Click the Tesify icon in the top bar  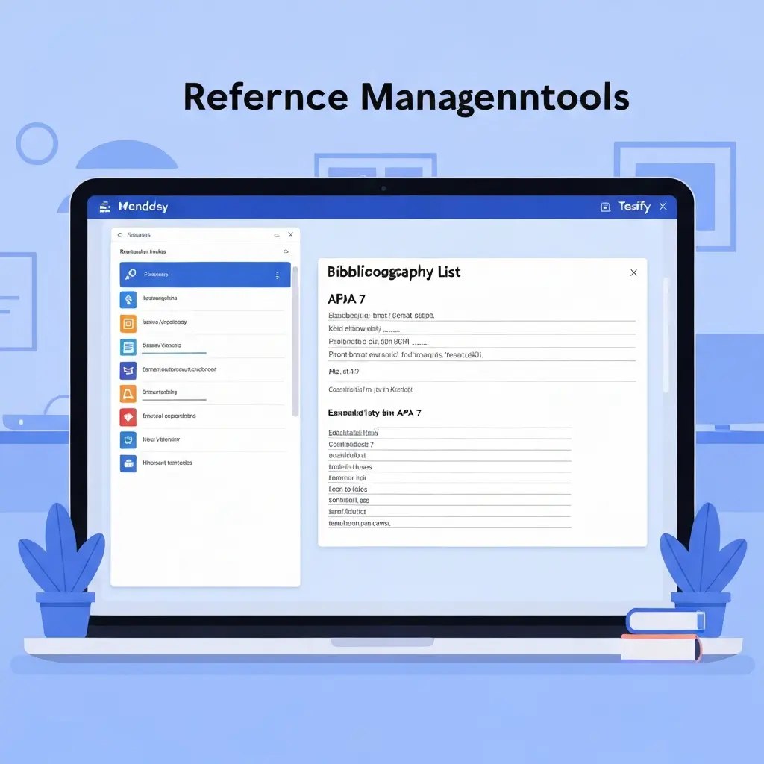(605, 207)
